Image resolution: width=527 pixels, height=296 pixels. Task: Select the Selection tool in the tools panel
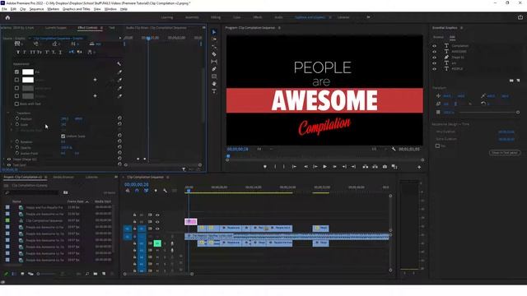[214, 32]
